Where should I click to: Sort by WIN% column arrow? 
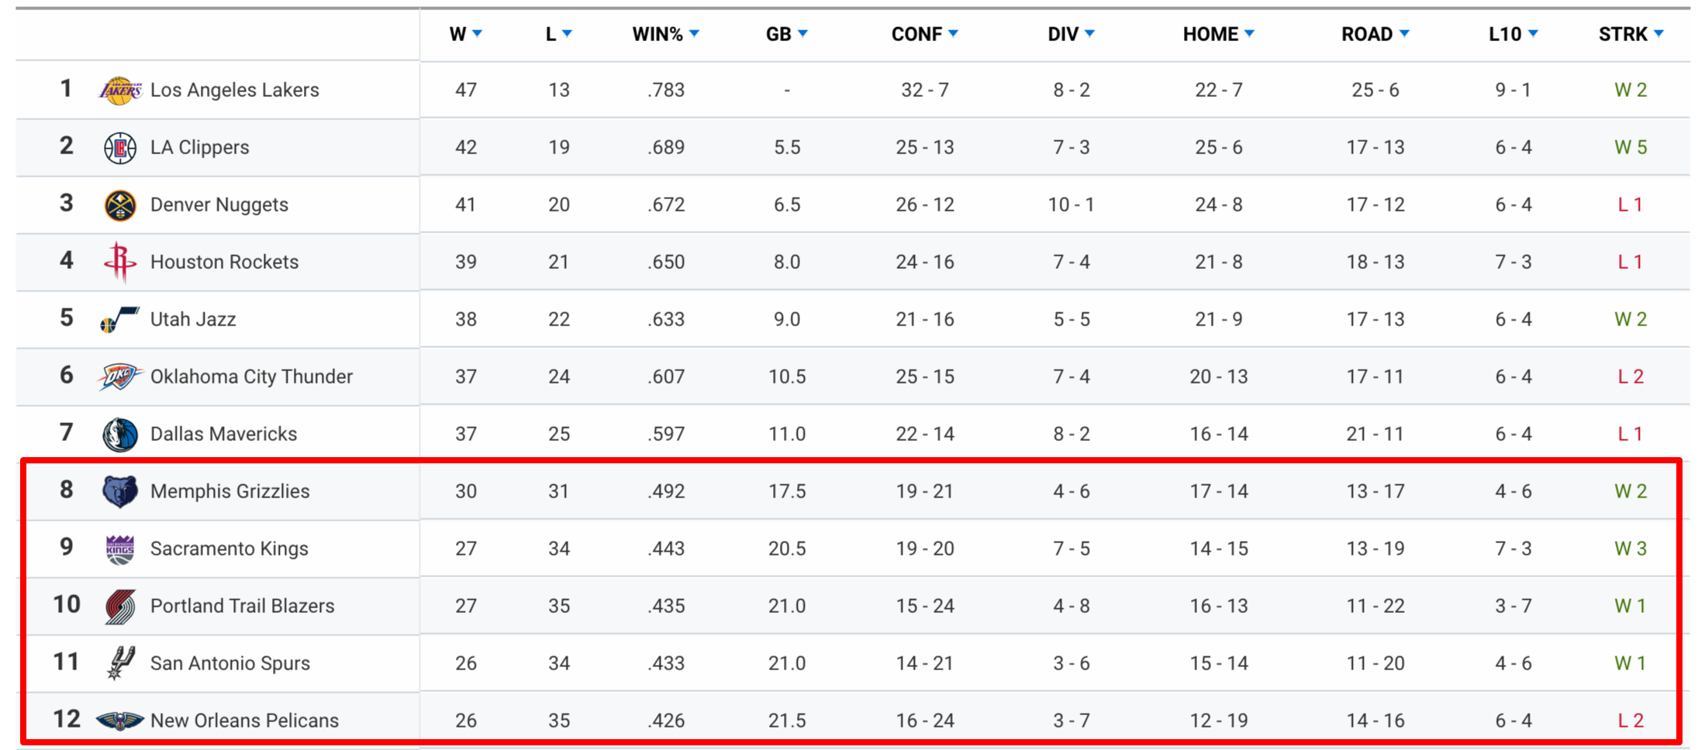695,34
